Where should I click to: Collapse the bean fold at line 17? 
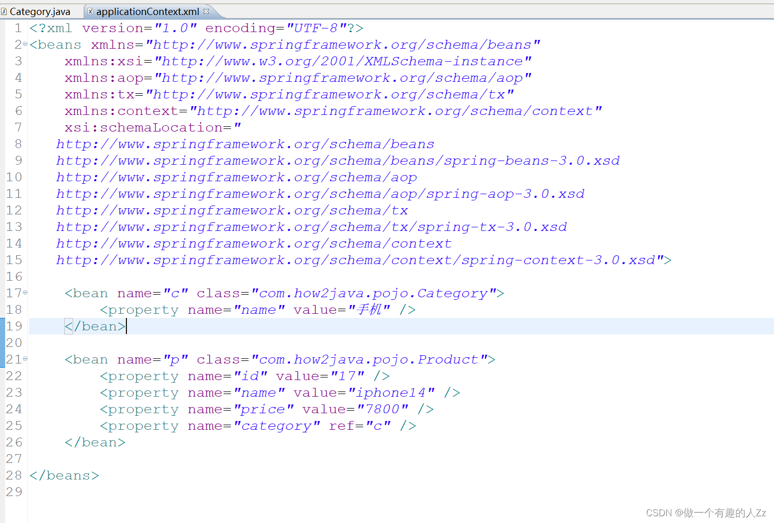[25, 293]
